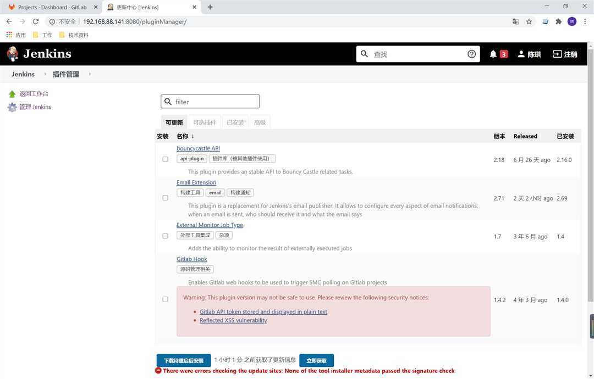Sort by 名称 column arrow
Screen dimensions: 594x379
click(x=193, y=136)
